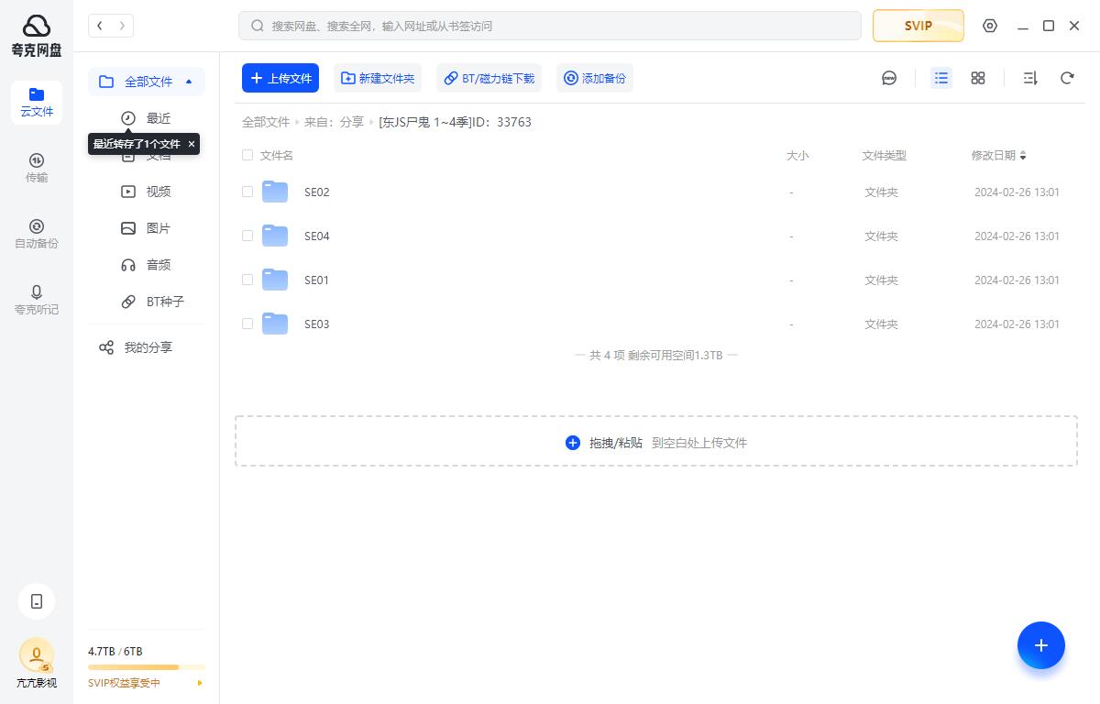
Task: Open the mobile device icon above the avatar
Action: click(37, 601)
